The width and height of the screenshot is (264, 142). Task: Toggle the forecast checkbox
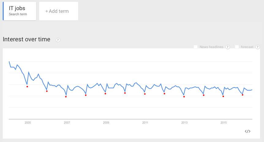[237, 47]
